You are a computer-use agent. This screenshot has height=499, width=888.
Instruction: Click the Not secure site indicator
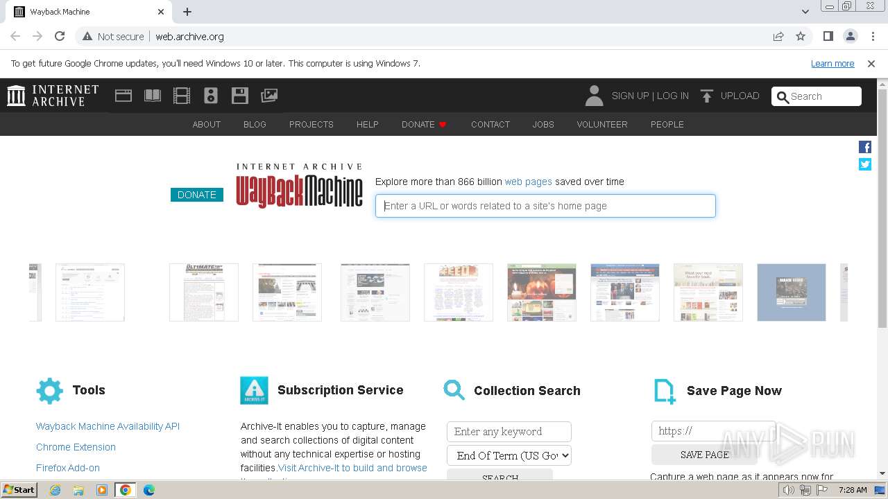coord(114,36)
